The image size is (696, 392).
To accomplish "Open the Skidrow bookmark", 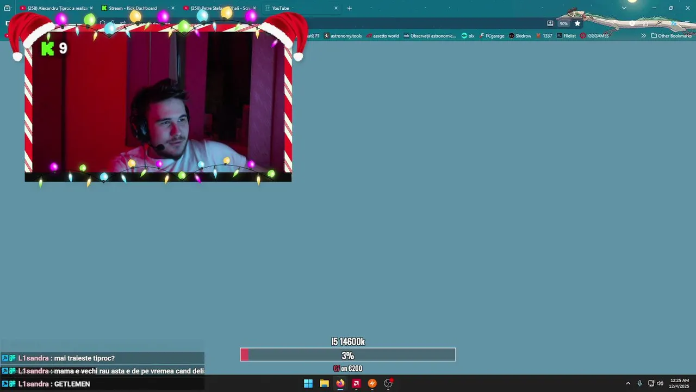I will (520, 36).
